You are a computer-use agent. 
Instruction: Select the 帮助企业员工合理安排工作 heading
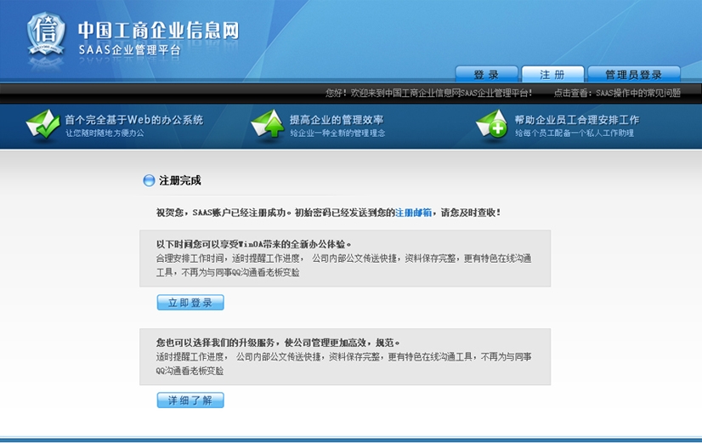[x=577, y=120]
